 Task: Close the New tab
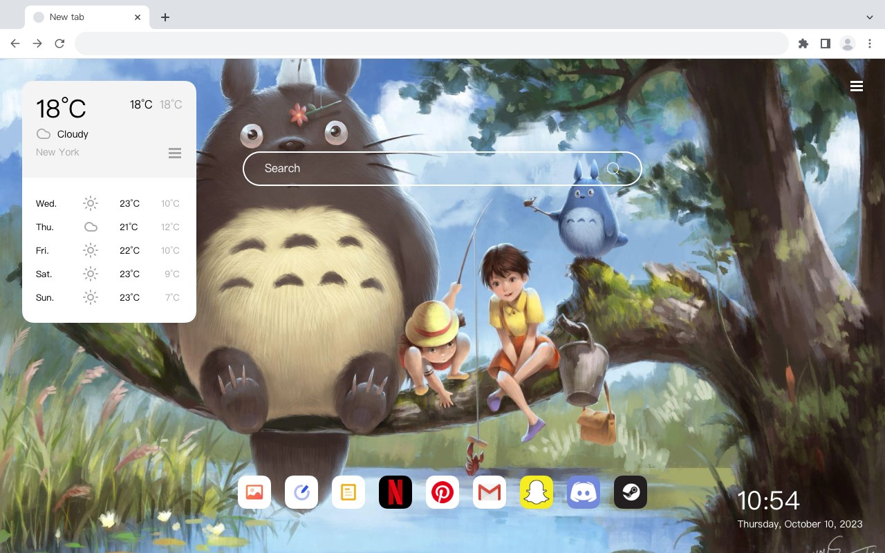coord(138,17)
